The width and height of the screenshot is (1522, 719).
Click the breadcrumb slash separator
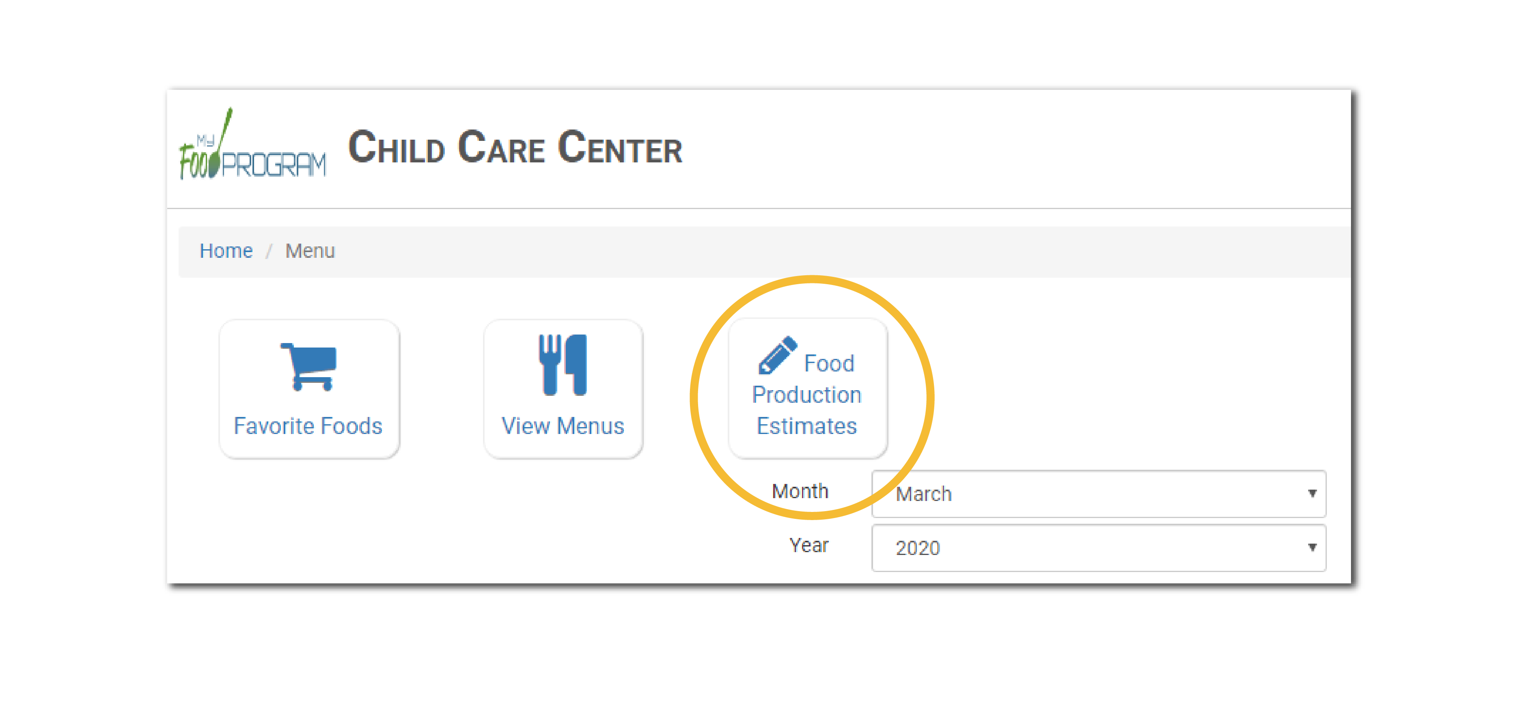coord(269,252)
